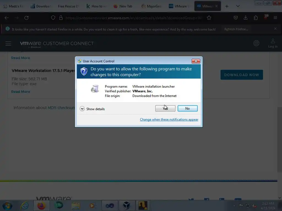Image resolution: width=282 pixels, height=211 pixels.
Task: Expand Show details chevron in UAC dialog
Action: (82, 109)
